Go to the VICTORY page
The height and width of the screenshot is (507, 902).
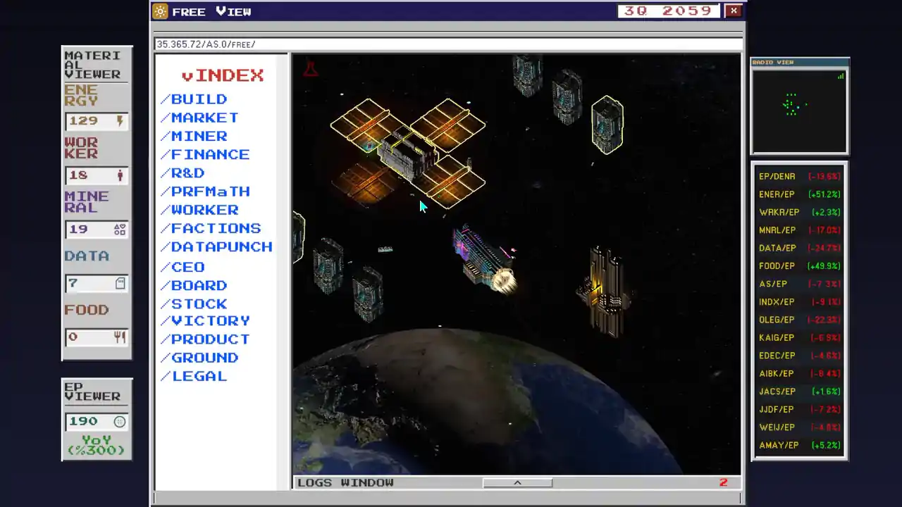click(x=205, y=320)
